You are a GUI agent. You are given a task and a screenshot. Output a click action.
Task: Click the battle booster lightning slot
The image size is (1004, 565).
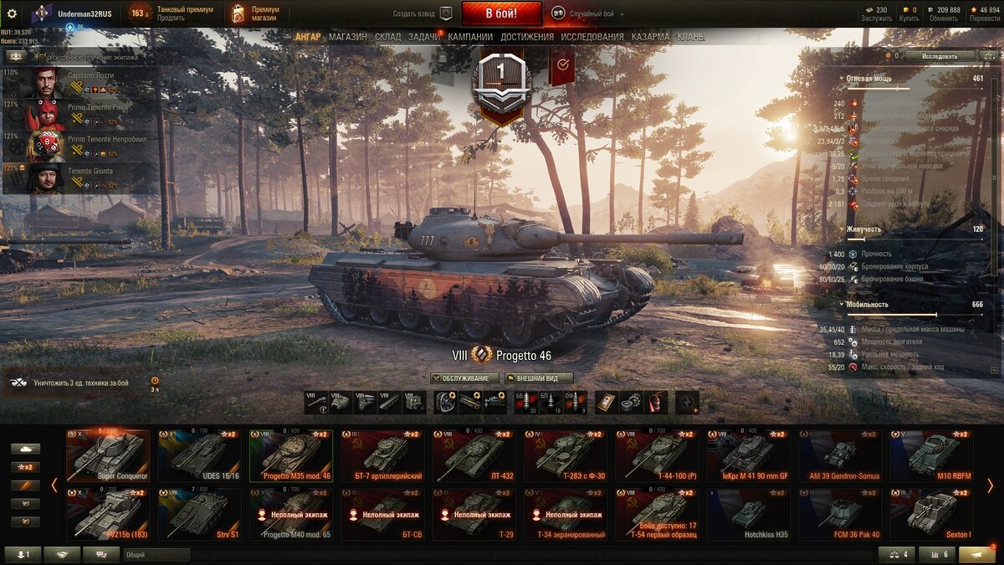point(688,402)
